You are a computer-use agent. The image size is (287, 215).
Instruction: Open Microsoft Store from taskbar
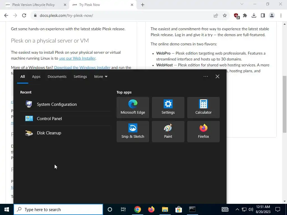(x=179, y=209)
